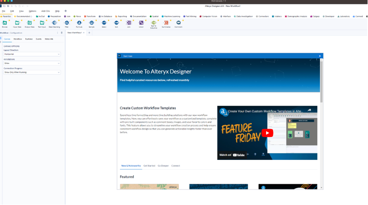Click Watch on YouTube
Viewport: 368px width, 205px height.
pyautogui.click(x=232, y=155)
